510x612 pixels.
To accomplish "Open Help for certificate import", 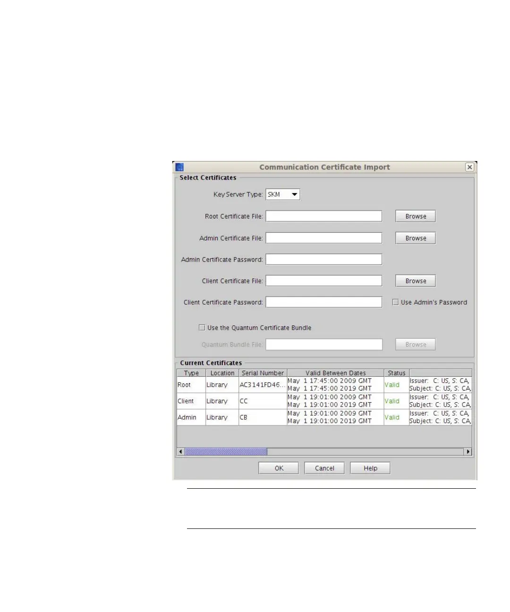I will [370, 468].
